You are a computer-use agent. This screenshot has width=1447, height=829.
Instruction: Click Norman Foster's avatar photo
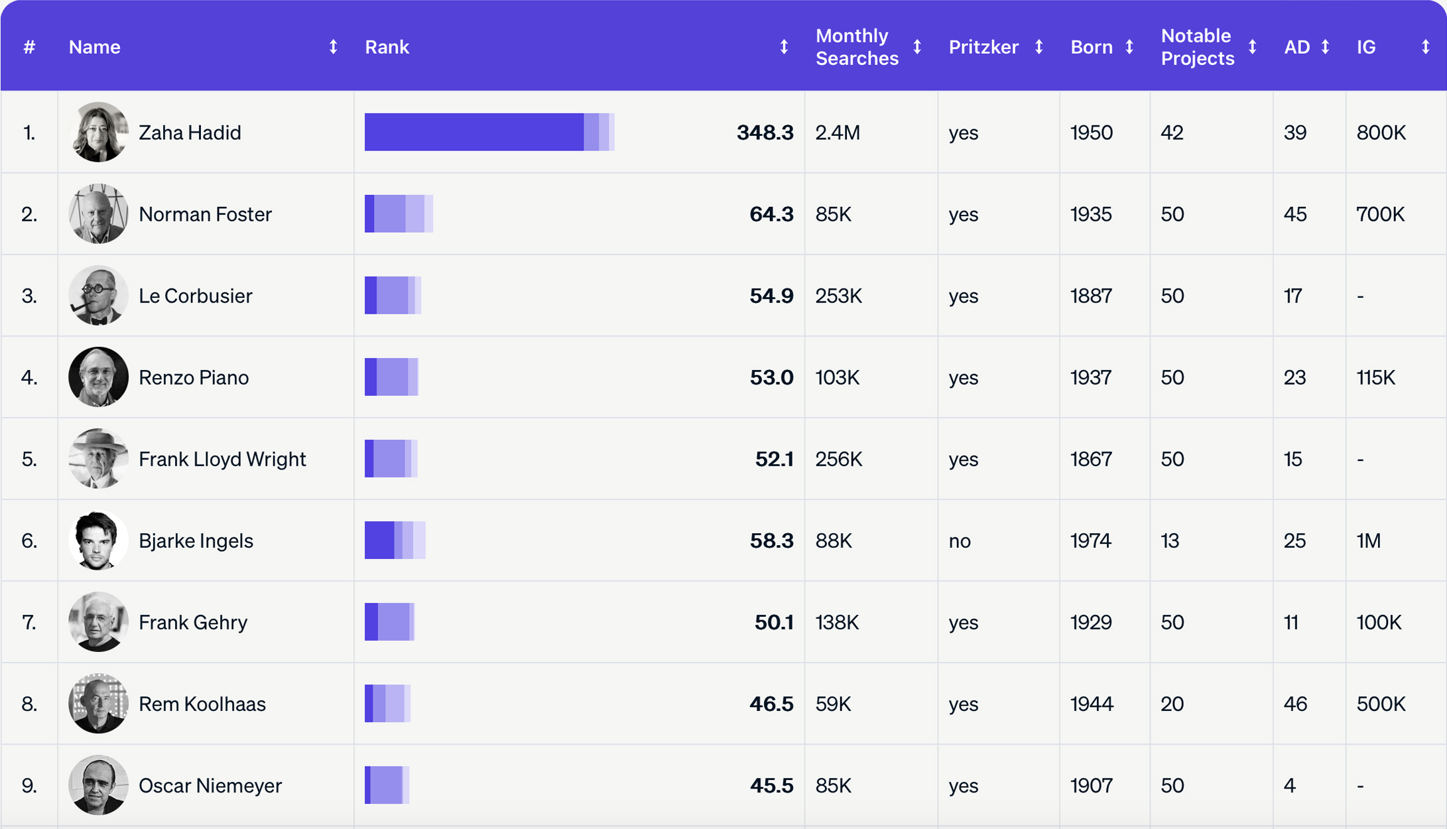click(98, 214)
